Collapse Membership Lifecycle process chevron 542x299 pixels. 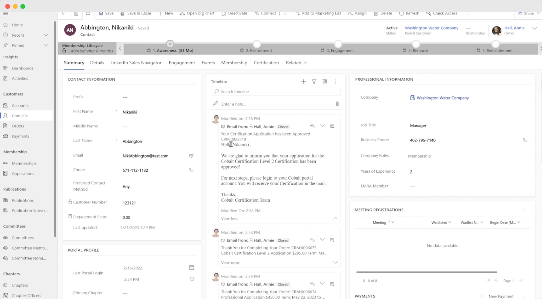pos(120,48)
